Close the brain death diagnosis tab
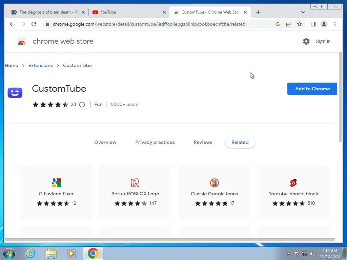The image size is (347, 260). click(x=83, y=12)
